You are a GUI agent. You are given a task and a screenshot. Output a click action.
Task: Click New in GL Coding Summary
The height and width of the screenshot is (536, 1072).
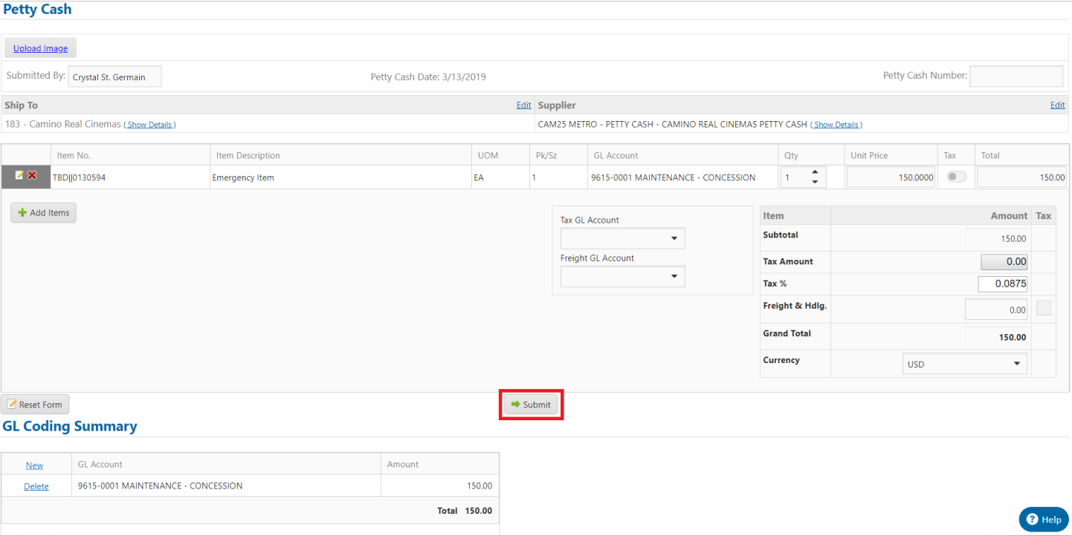pos(34,465)
